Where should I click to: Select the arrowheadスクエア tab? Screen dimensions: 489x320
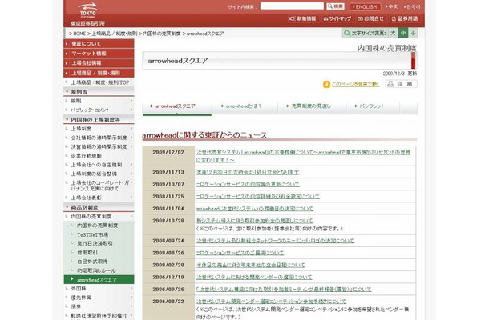(177, 106)
